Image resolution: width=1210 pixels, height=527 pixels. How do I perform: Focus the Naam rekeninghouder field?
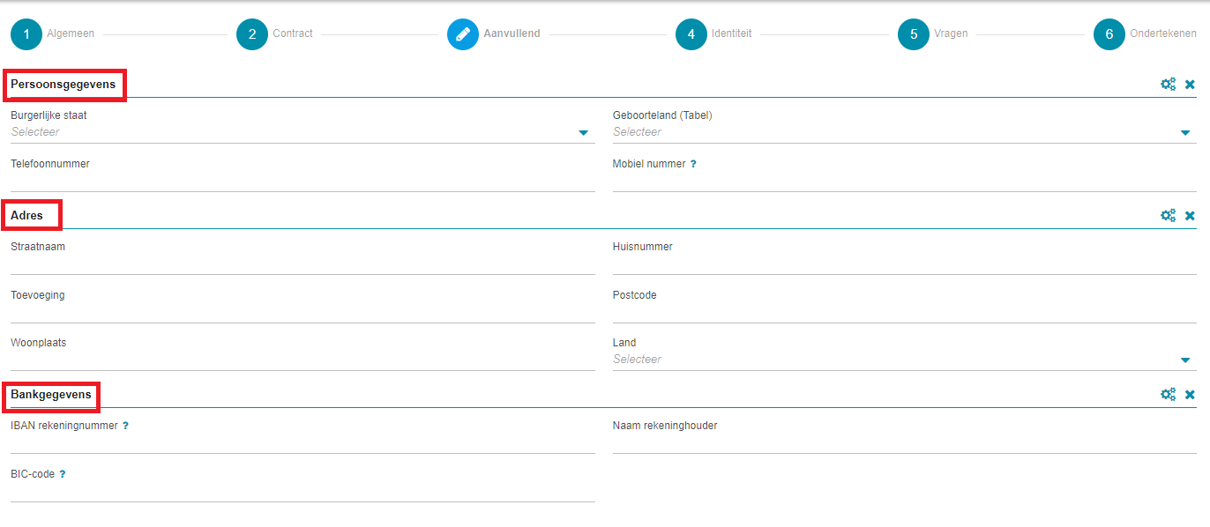pyautogui.click(x=905, y=442)
